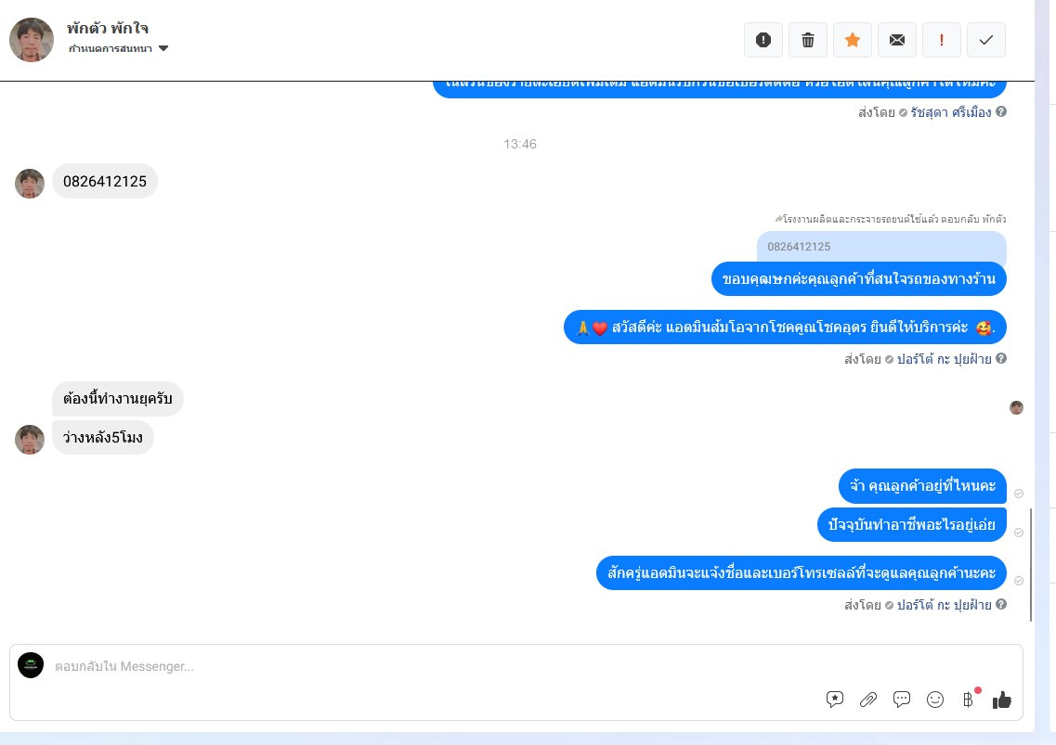
Task: Delete conversation using trash can icon
Action: coord(807,40)
